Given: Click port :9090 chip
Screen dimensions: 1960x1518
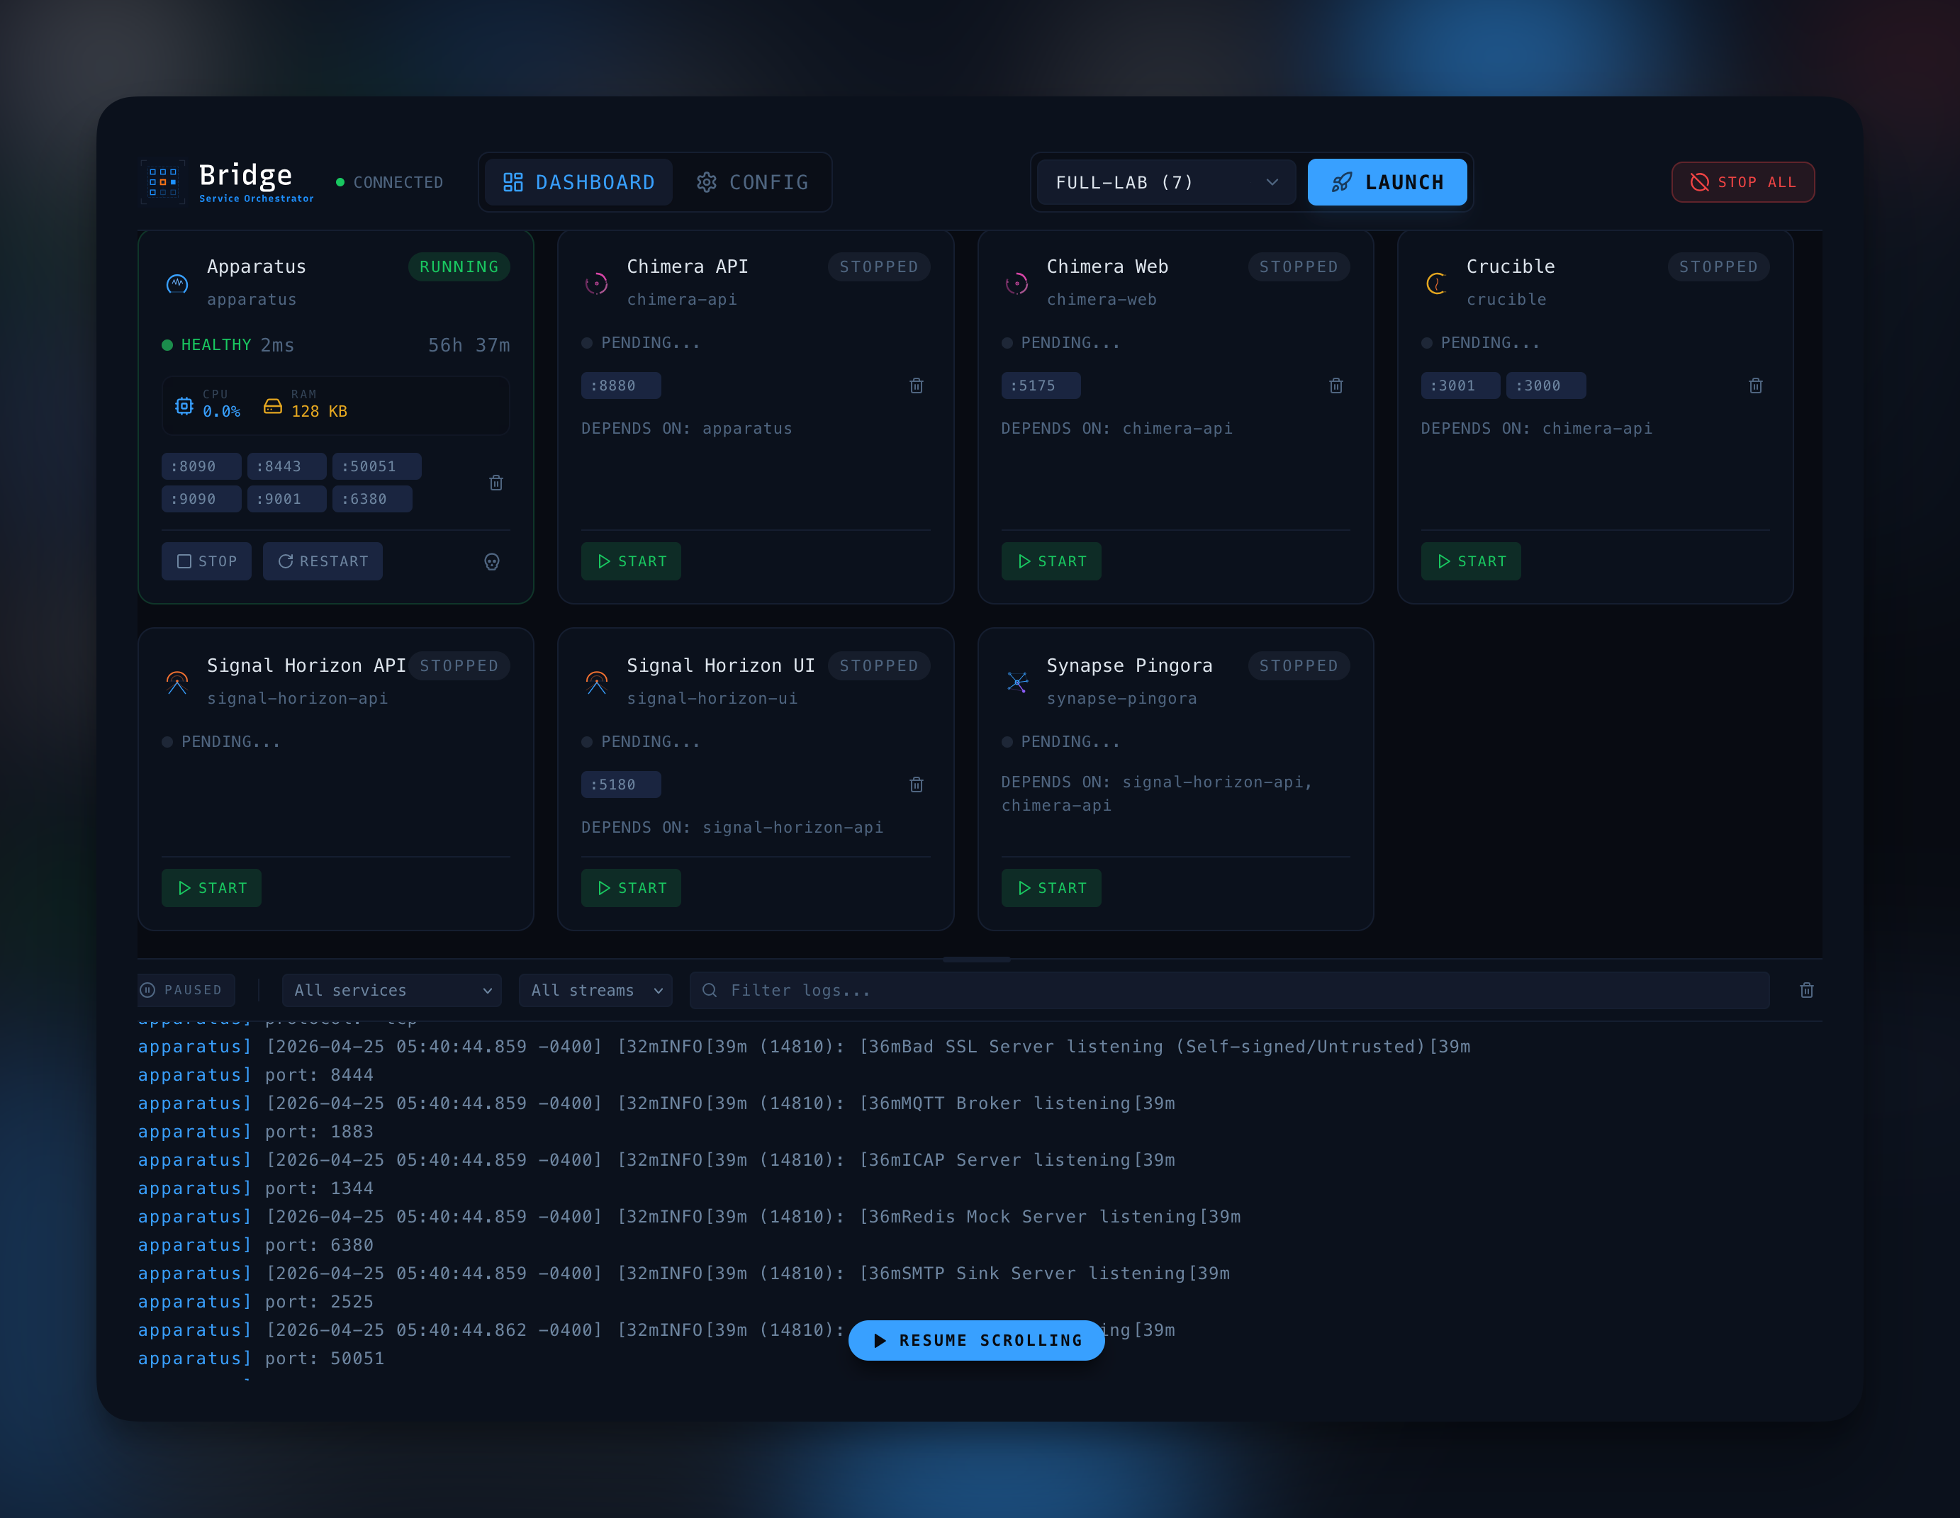Looking at the screenshot, I should (201, 499).
